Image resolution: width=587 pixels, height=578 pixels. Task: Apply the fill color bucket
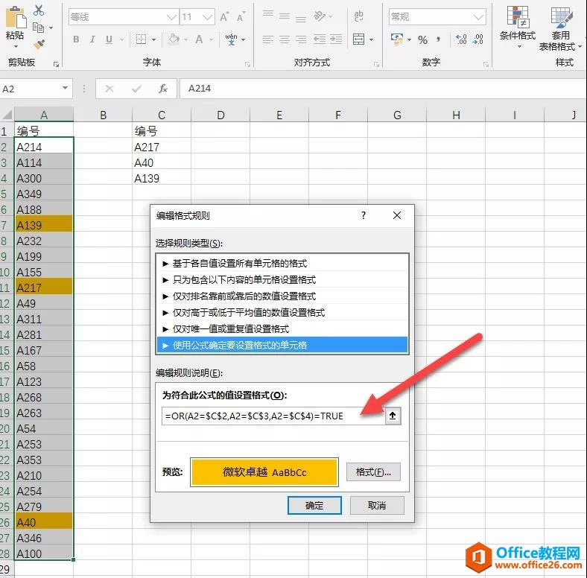click(x=174, y=39)
